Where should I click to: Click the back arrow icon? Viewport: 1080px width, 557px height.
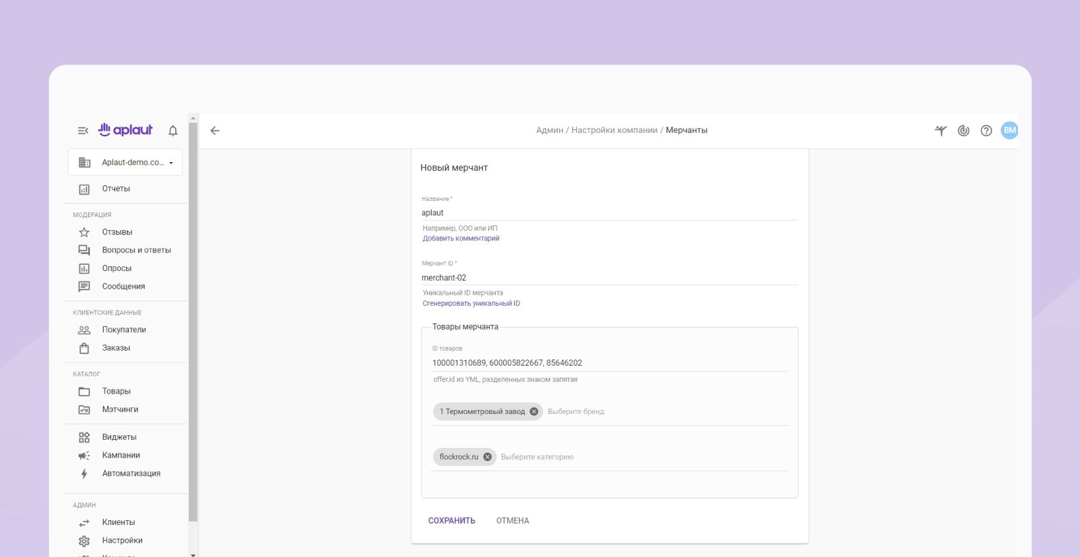coord(215,131)
